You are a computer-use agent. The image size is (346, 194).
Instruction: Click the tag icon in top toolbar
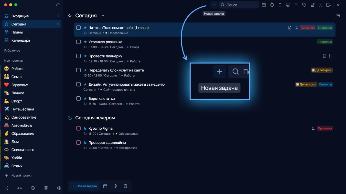(x=304, y=5)
